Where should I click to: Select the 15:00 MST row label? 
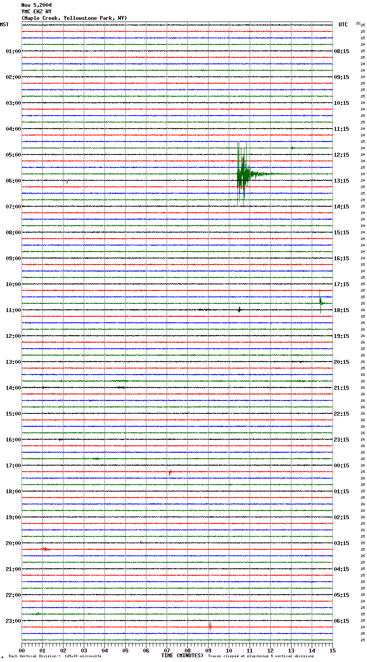click(13, 414)
